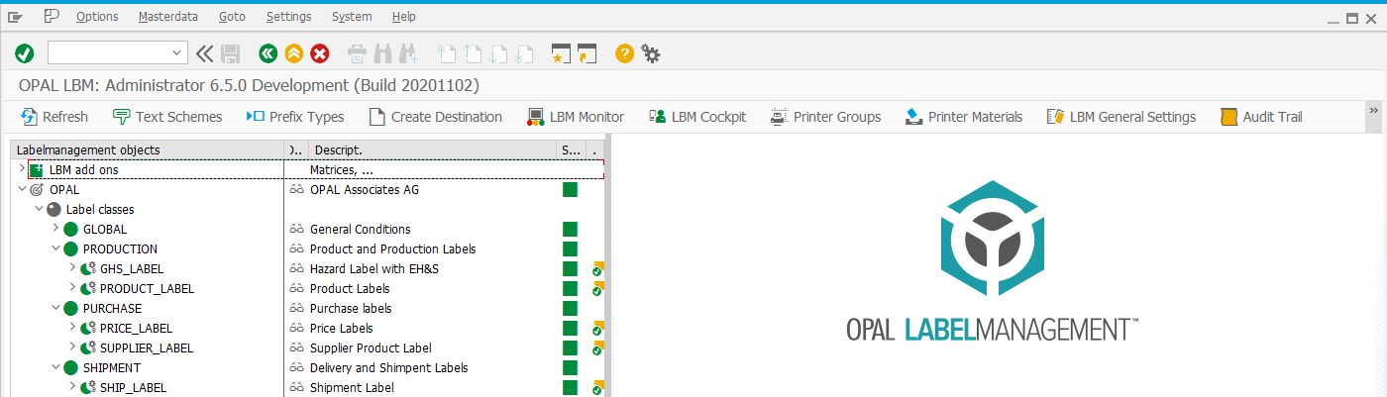Click release check icon on SUPPLIER_LABEL row
1387x397 pixels.
pos(597,347)
